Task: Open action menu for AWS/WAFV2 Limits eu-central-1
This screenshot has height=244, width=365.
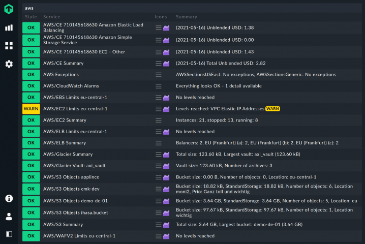Action: (159, 236)
